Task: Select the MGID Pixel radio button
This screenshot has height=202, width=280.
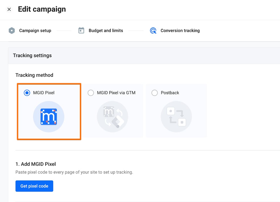Action: pyautogui.click(x=27, y=93)
